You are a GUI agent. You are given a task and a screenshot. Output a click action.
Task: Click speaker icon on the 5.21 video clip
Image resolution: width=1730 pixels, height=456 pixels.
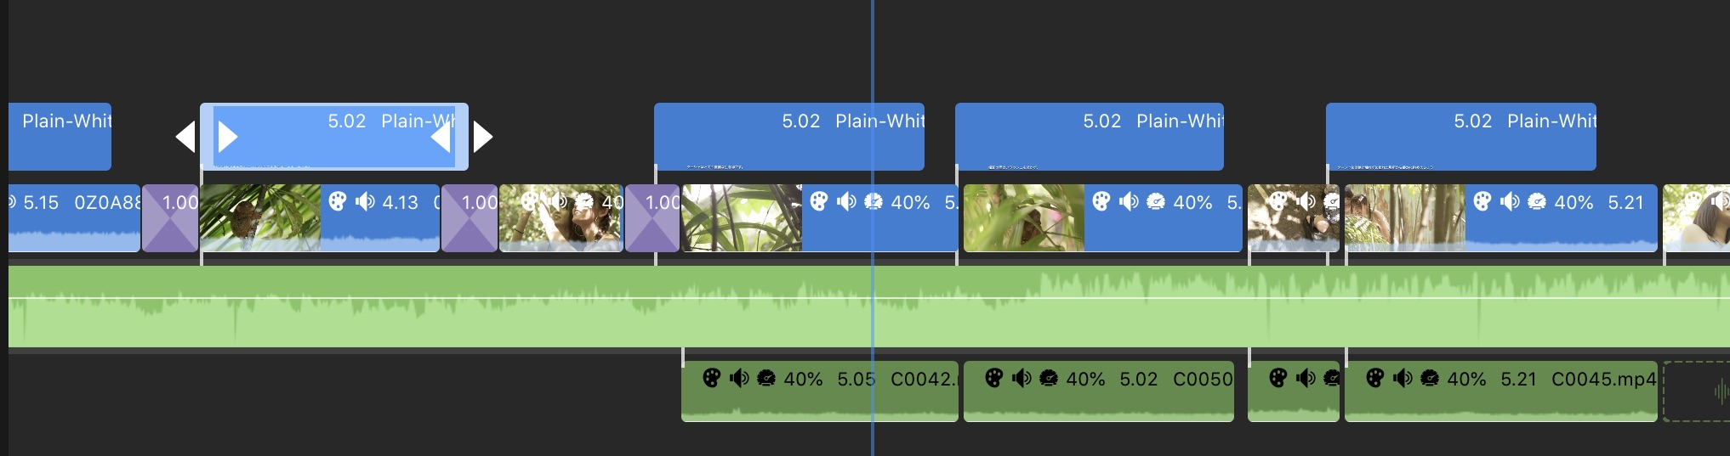coord(1510,201)
